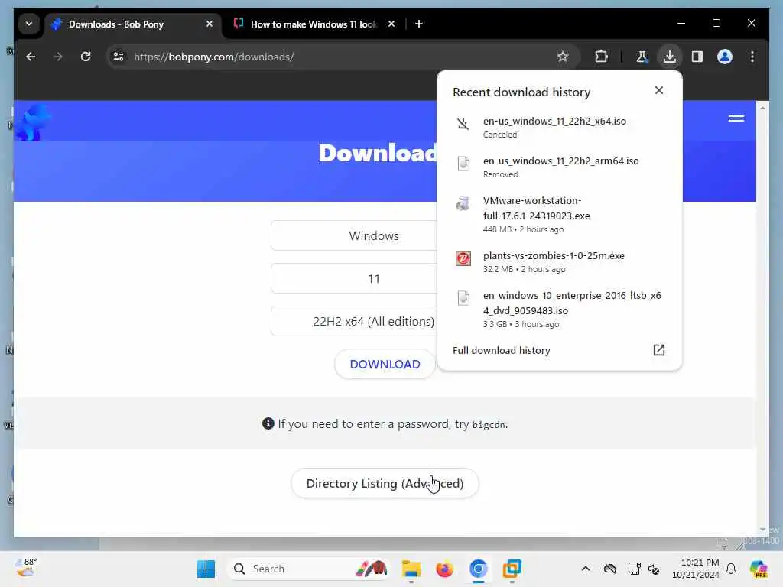Switch to How to make Windows 11 tab
This screenshot has width=783, height=587.
click(314, 24)
